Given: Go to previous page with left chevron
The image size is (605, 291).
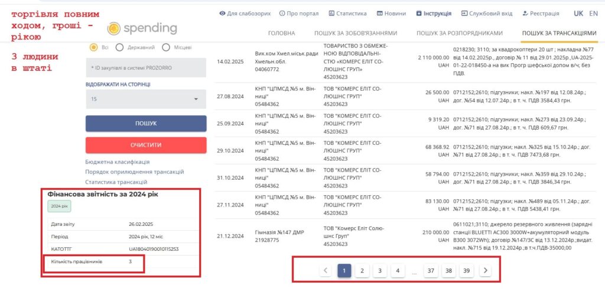Looking at the screenshot, I should pyautogui.click(x=325, y=270).
